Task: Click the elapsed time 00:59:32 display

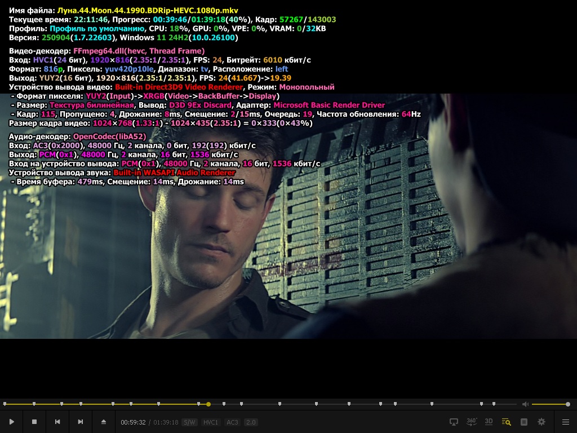Action: pos(133,422)
